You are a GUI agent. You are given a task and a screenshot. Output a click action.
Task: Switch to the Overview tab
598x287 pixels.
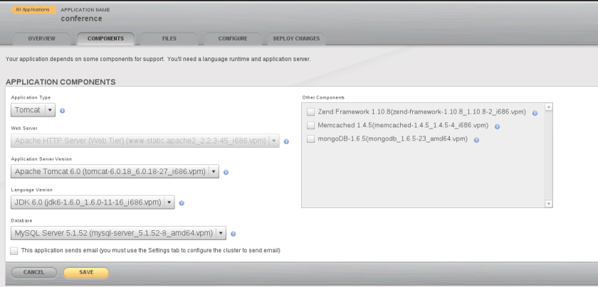[x=42, y=38]
